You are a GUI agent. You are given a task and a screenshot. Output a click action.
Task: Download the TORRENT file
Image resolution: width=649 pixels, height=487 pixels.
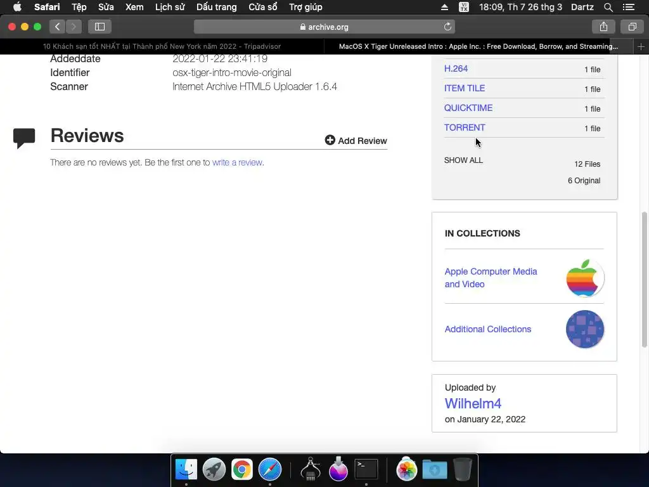coord(465,127)
